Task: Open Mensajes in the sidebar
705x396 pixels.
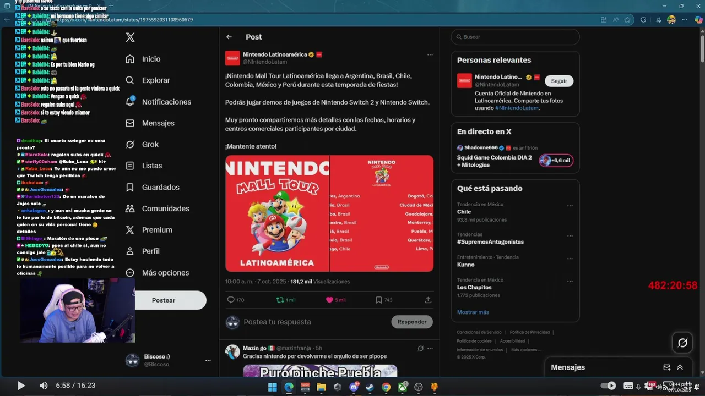Action: [150, 123]
